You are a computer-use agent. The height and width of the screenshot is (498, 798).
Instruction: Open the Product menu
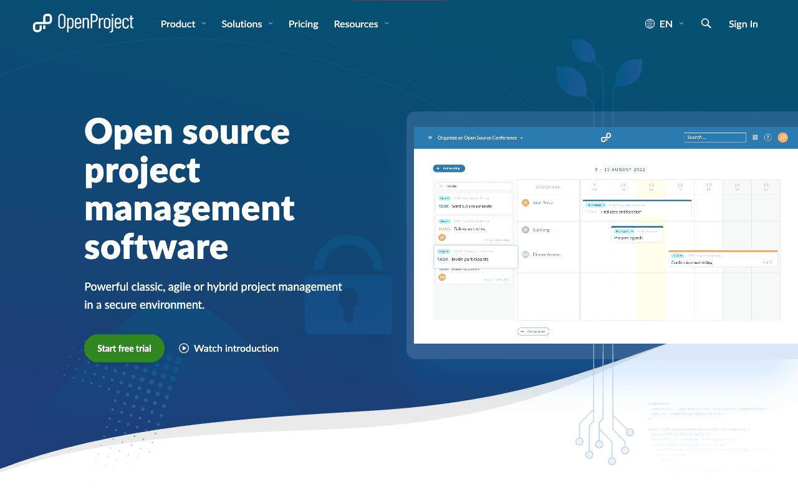pos(183,24)
